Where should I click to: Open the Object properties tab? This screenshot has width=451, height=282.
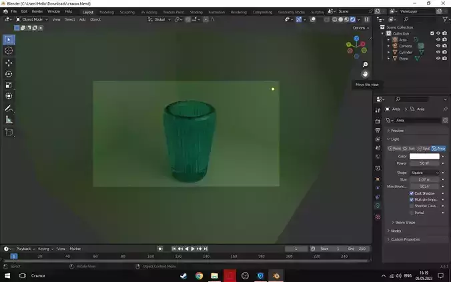(x=378, y=179)
